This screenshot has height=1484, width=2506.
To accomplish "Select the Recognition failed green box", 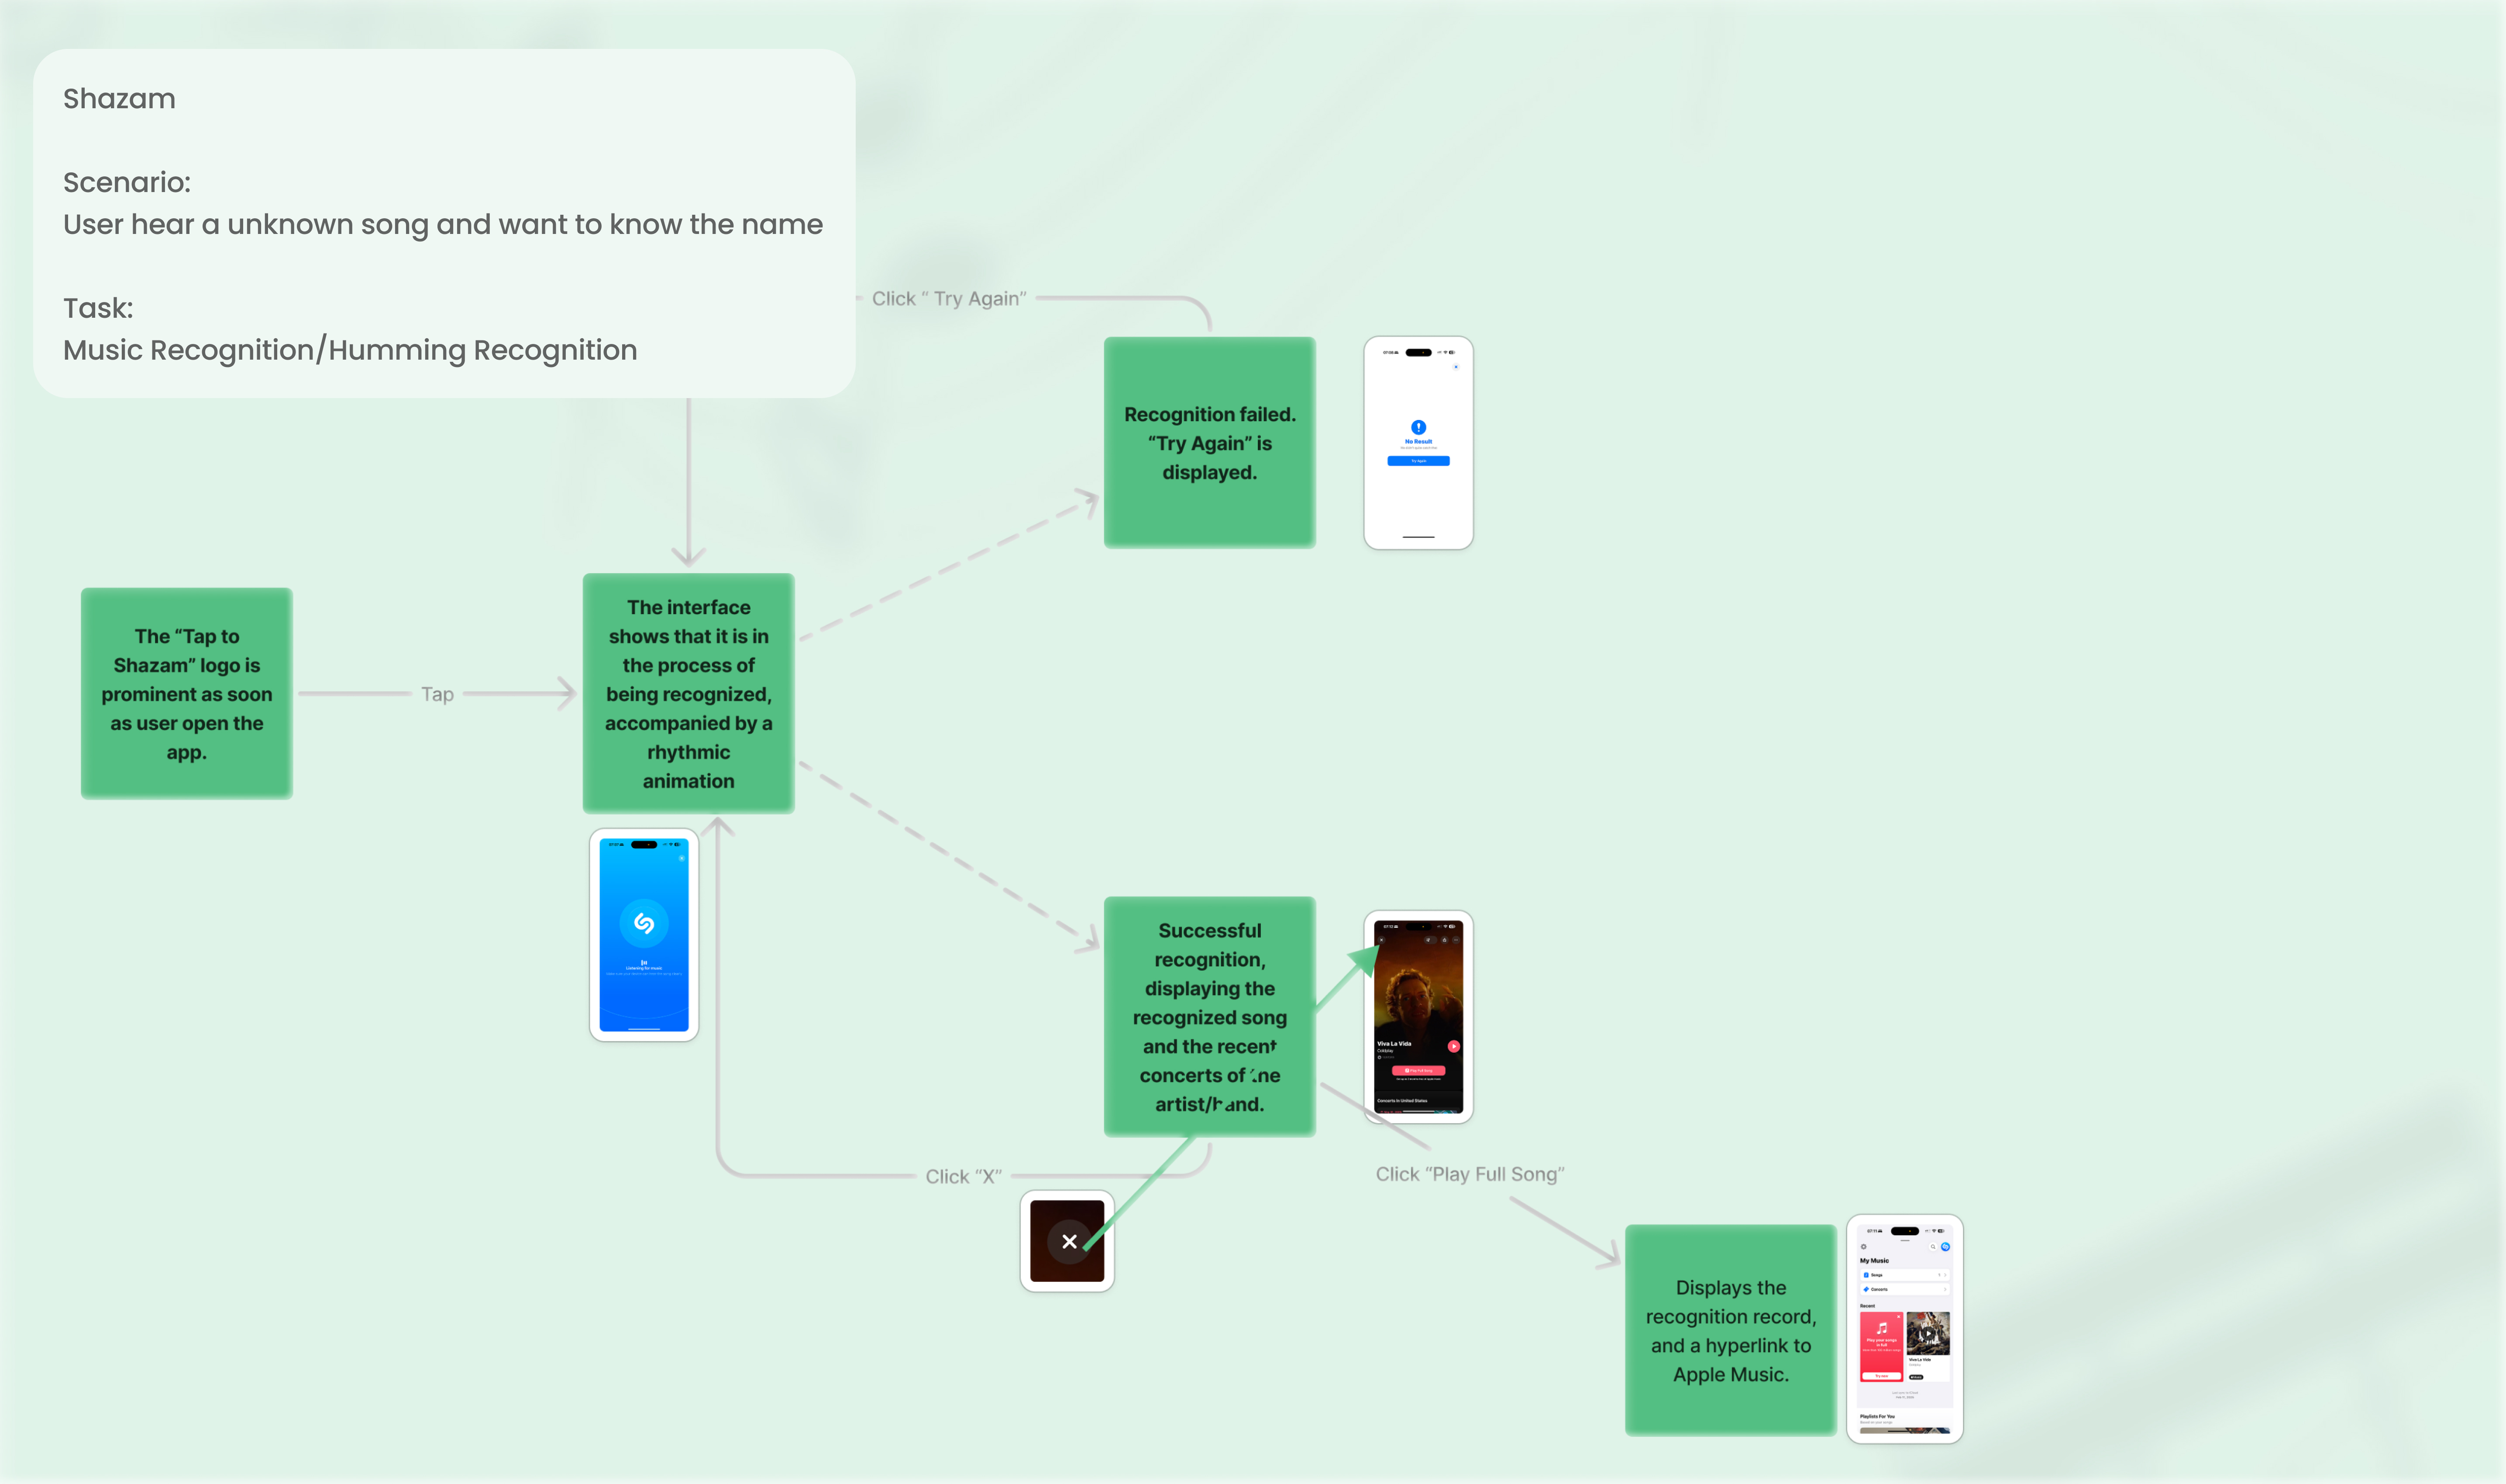I will (1210, 443).
